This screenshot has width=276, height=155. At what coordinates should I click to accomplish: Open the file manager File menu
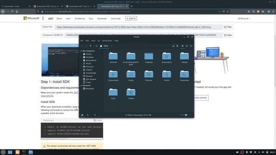82,40
